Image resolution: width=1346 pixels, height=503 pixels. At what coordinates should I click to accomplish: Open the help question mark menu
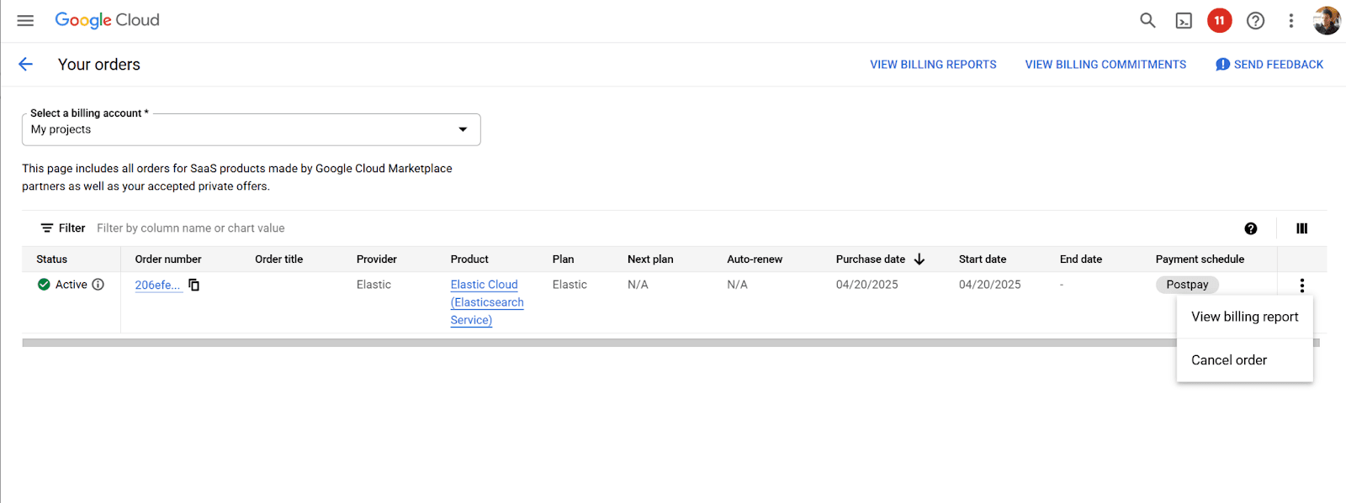[x=1255, y=21]
